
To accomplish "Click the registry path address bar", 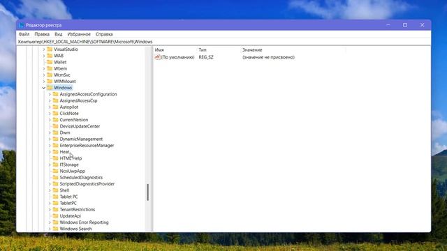I will click(223, 42).
